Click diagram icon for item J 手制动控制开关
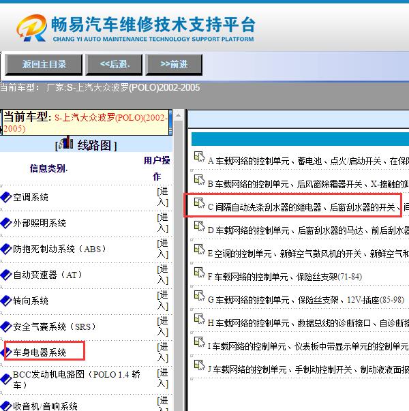This screenshot has width=409, height=411. tap(200, 365)
